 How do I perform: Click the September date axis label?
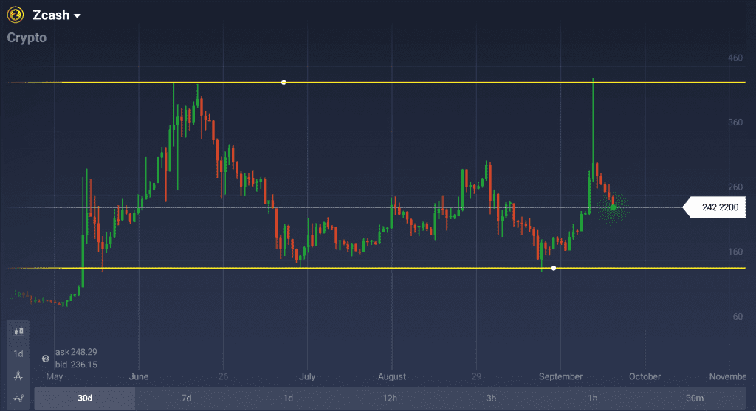[x=561, y=376]
